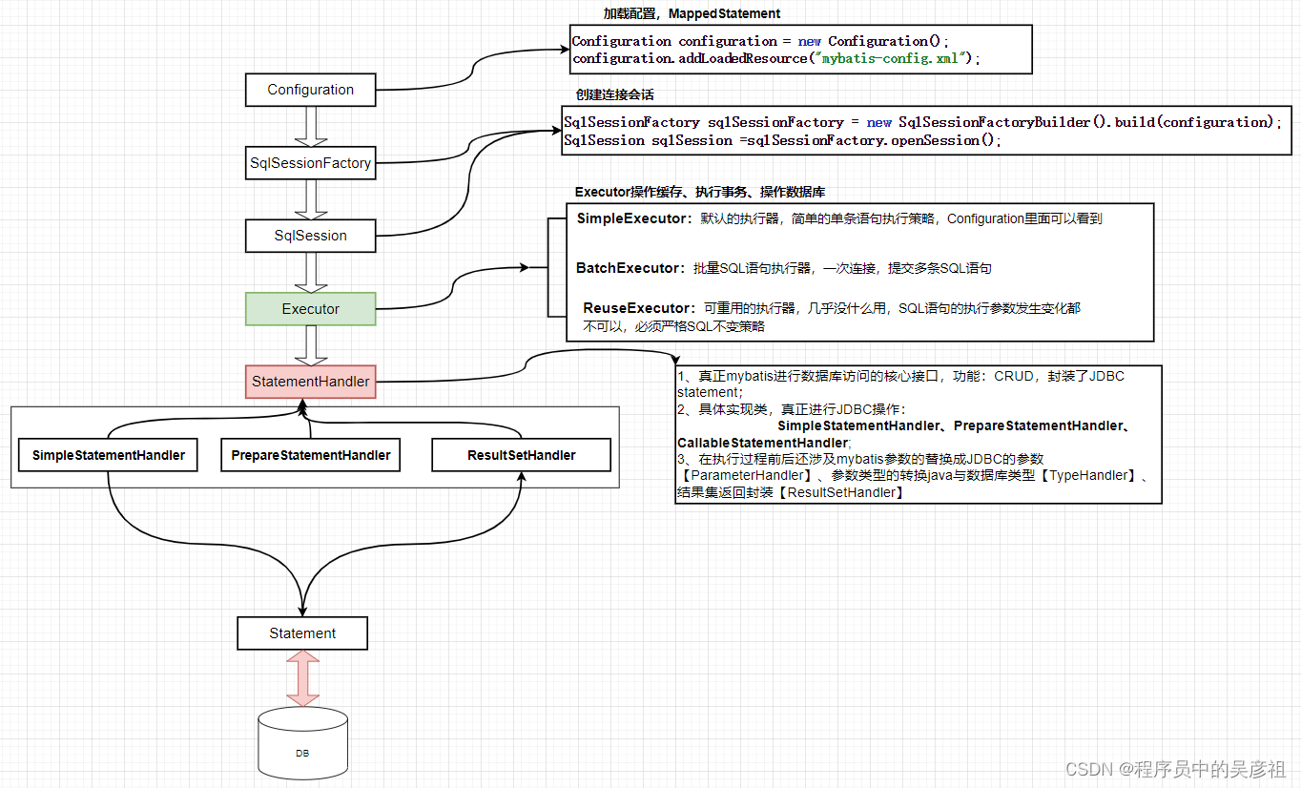Viewport: 1301px width, 788px height.
Task: Click the SimpleExecutor description line
Action: pos(839,218)
